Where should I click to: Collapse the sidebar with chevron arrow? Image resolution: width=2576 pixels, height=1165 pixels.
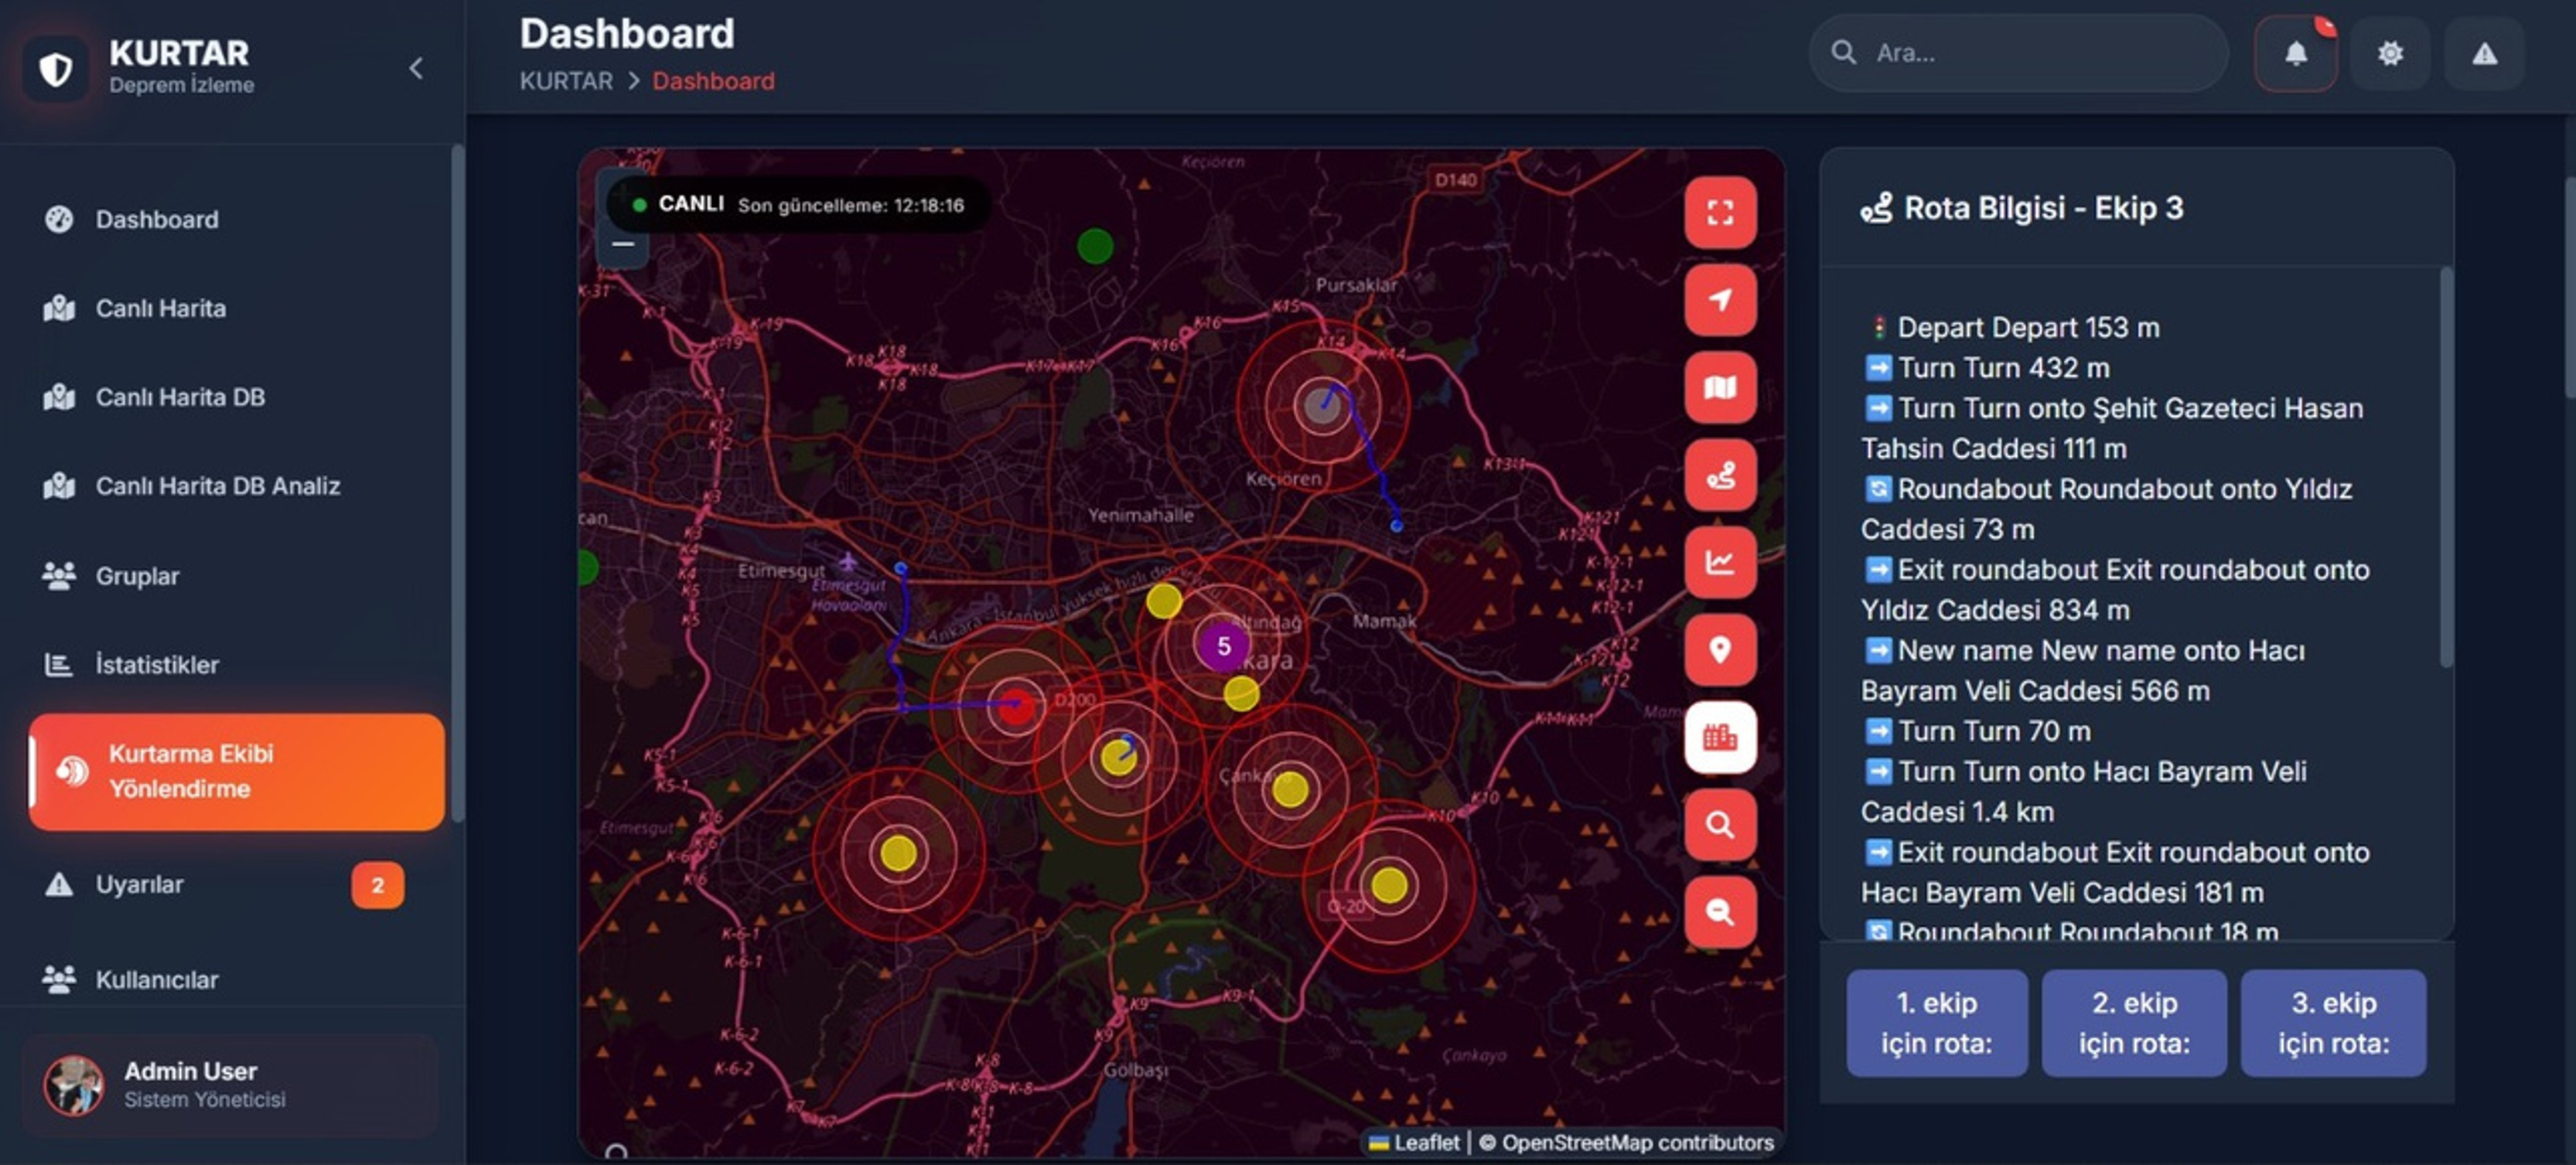click(416, 68)
